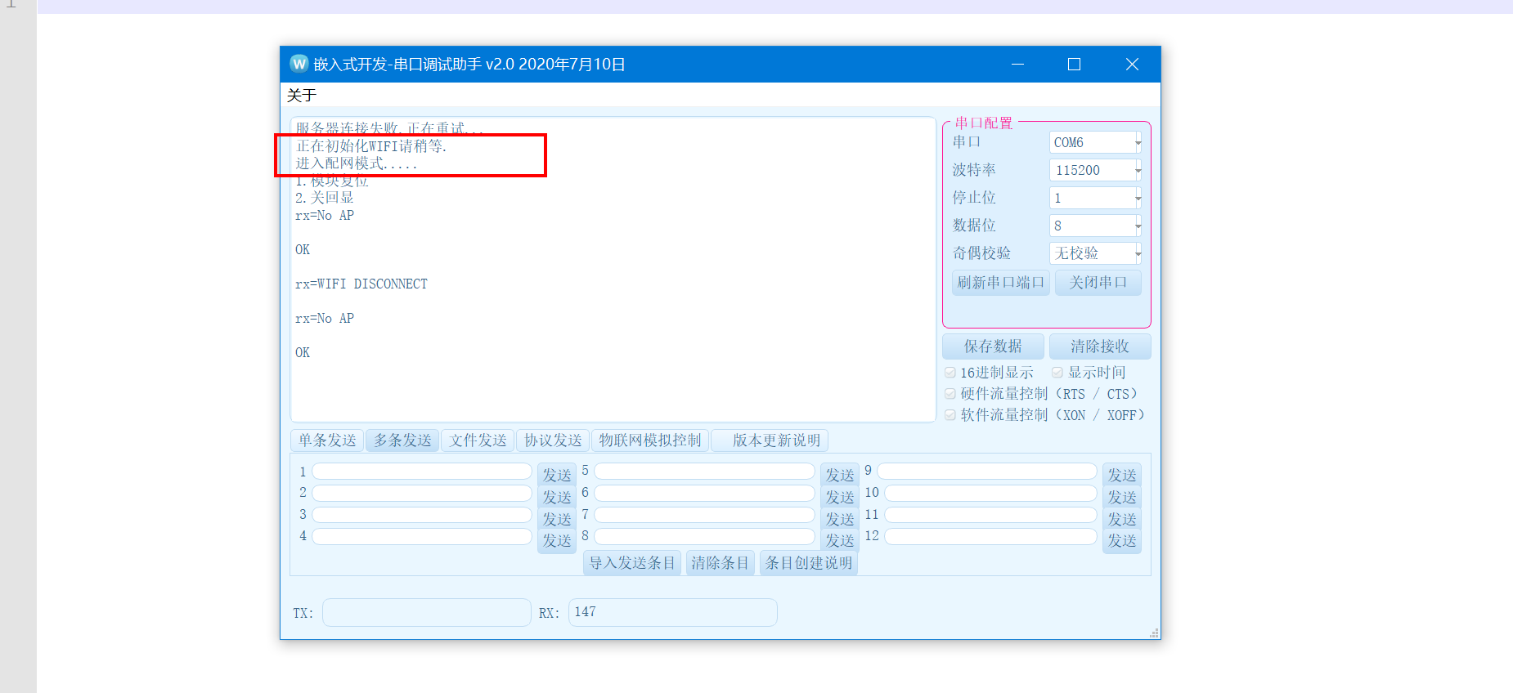This screenshot has height=693, width=1513.
Task: Click the 清除条目 button
Action: tap(720, 563)
